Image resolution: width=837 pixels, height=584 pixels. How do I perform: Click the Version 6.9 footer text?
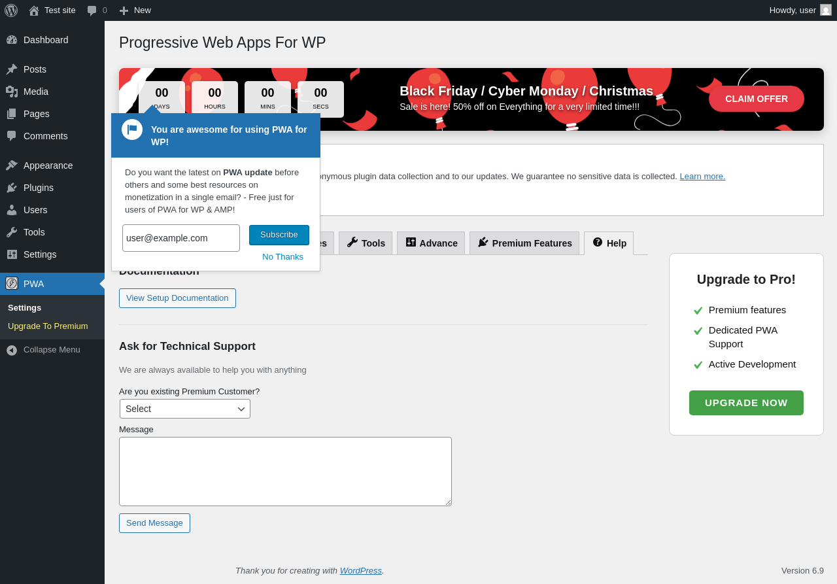pos(802,570)
